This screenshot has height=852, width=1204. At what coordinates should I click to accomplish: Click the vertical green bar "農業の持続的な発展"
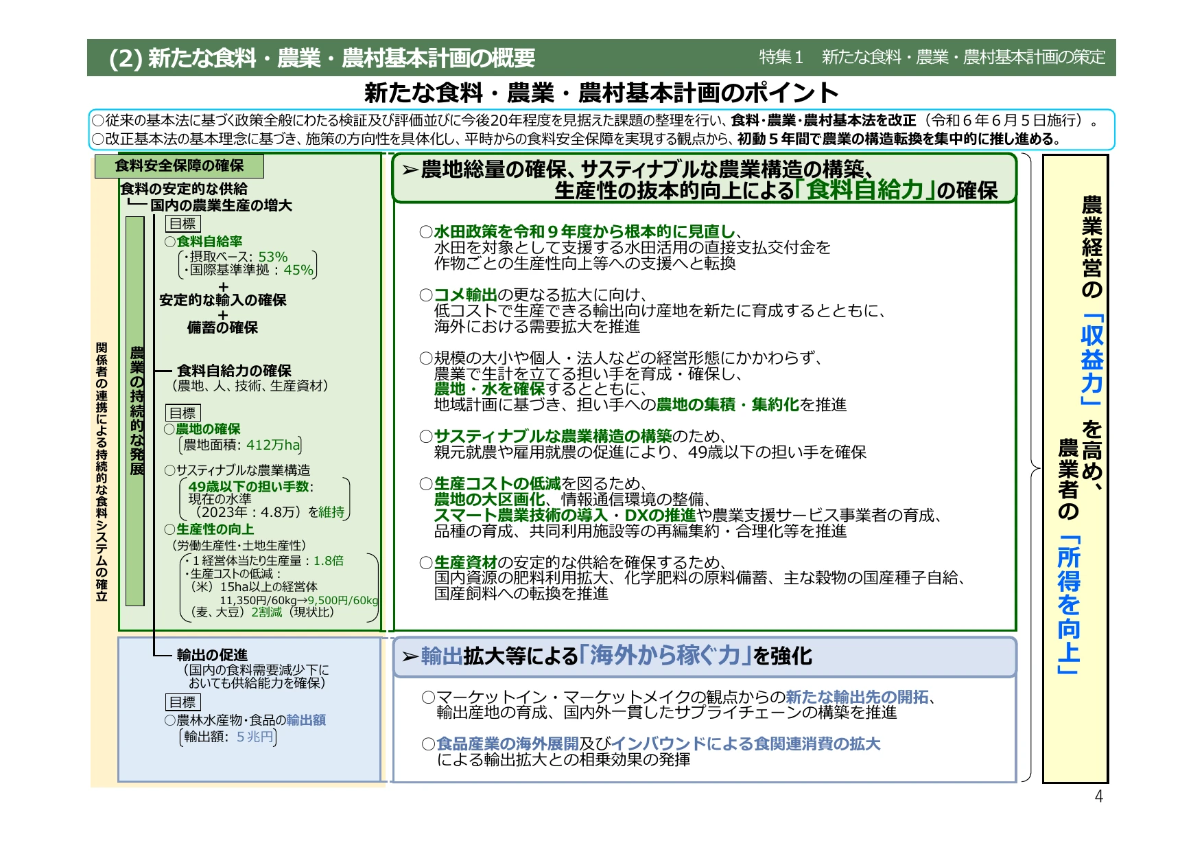(136, 411)
